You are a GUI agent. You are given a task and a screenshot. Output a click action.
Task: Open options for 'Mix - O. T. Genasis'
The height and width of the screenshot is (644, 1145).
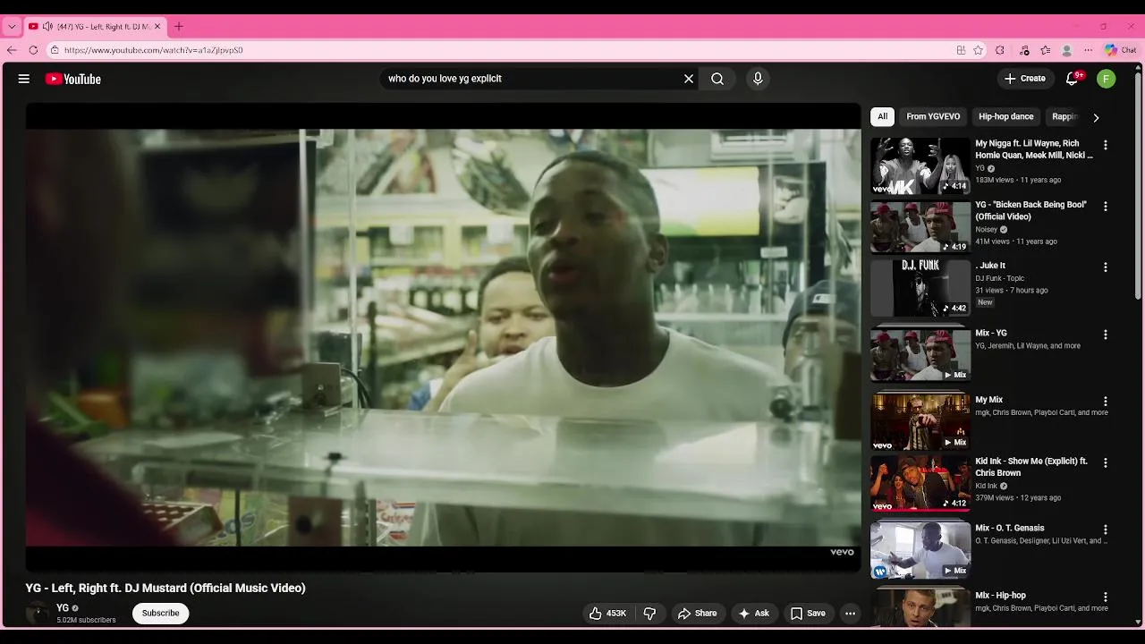click(x=1106, y=530)
